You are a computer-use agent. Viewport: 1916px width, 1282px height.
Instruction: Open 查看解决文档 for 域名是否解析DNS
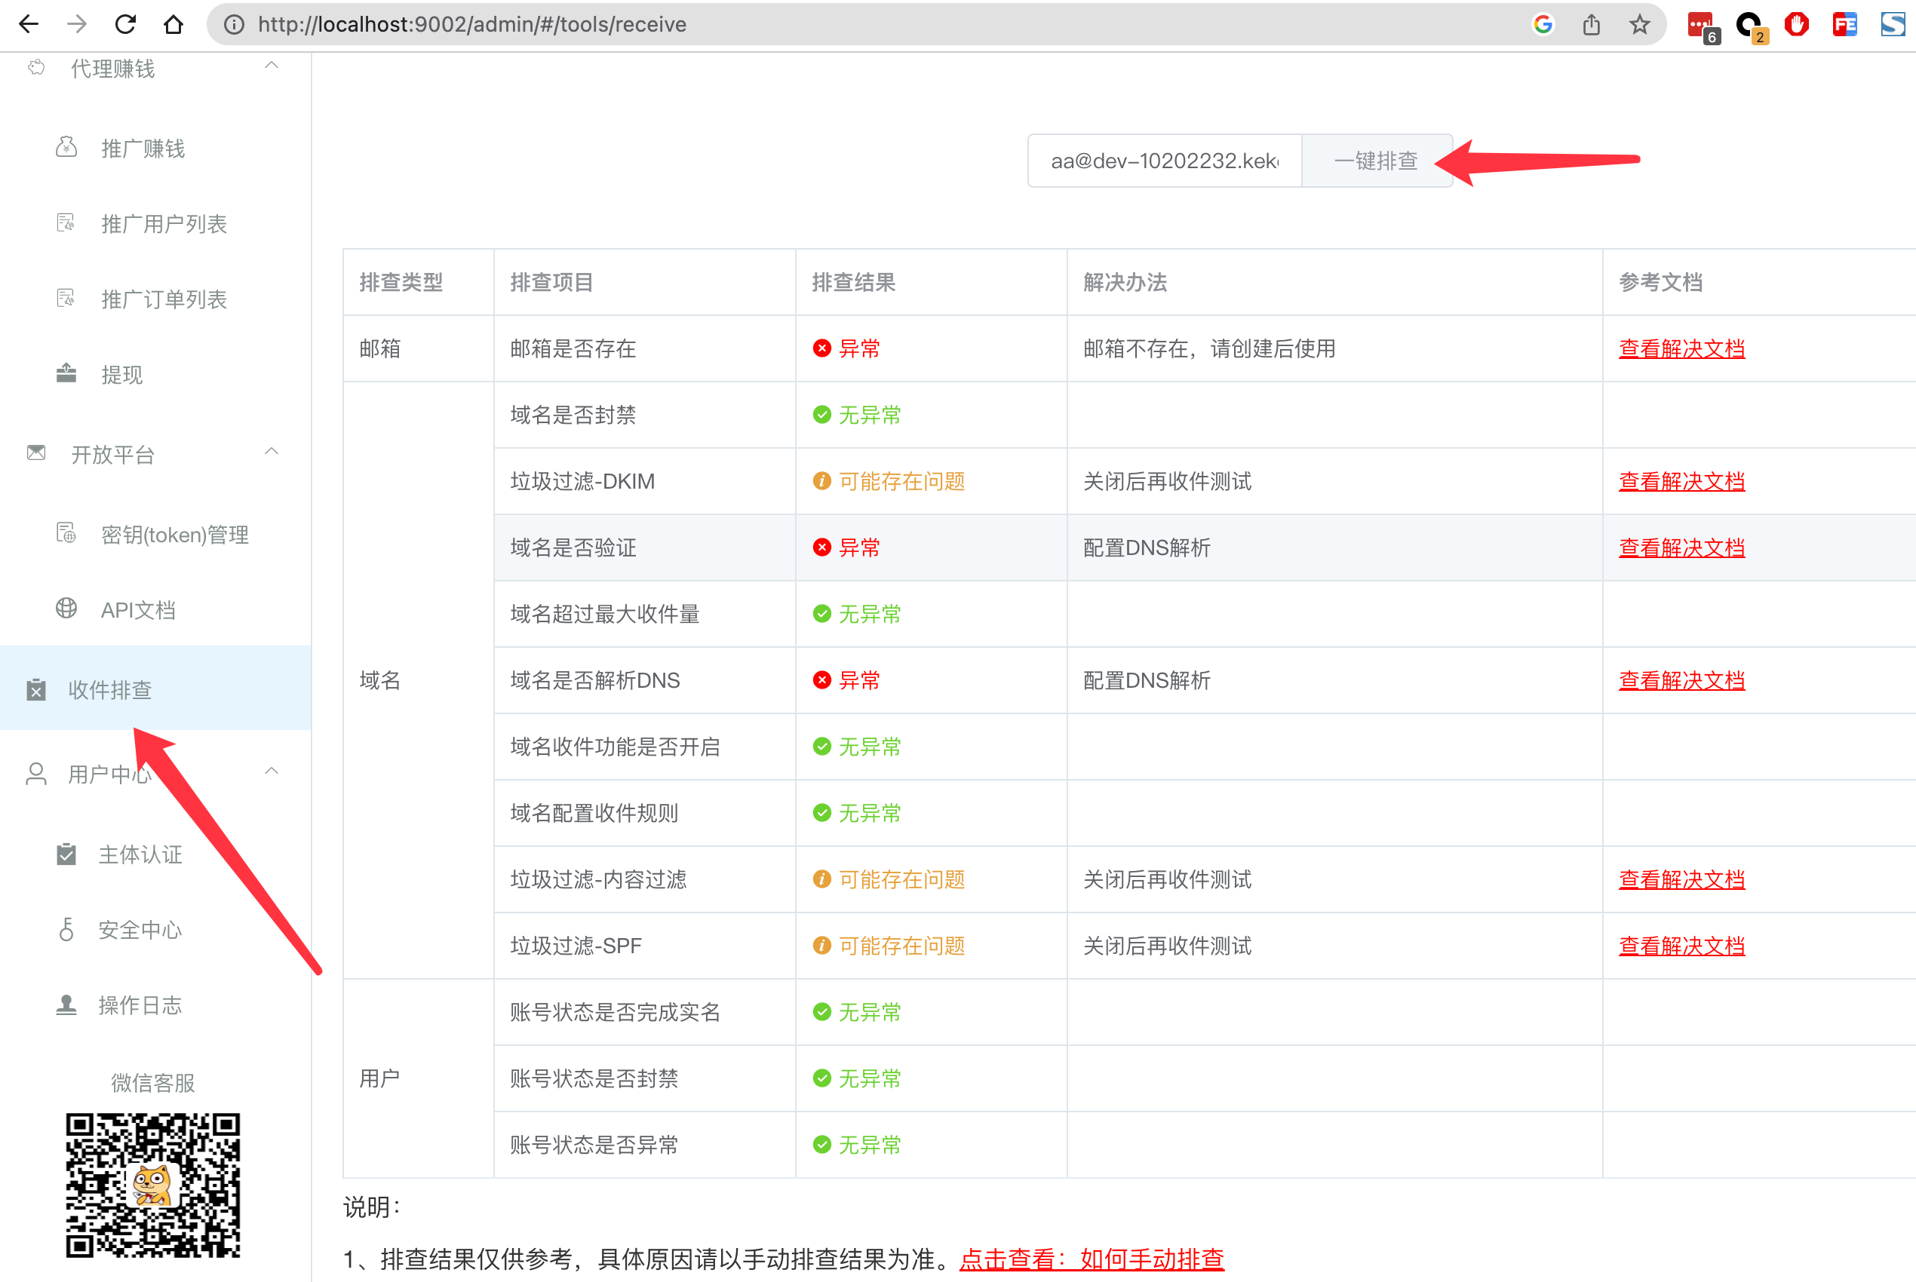click(1681, 679)
